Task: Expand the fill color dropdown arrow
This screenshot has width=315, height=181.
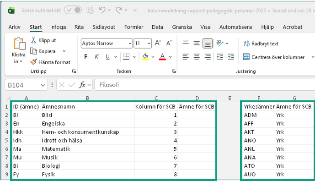Action: tap(153, 57)
